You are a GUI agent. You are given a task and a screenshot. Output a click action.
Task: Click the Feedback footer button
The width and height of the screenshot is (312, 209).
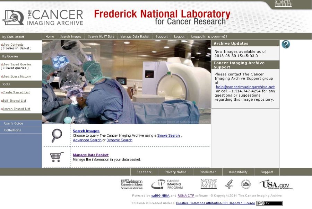[x=144, y=172]
